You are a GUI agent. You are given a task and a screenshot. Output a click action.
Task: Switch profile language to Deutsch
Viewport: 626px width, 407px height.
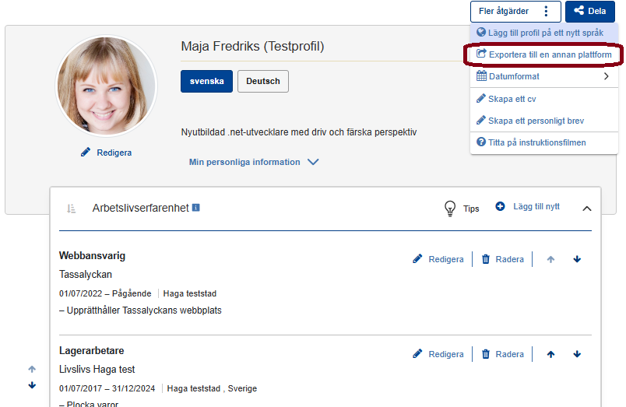(x=262, y=82)
